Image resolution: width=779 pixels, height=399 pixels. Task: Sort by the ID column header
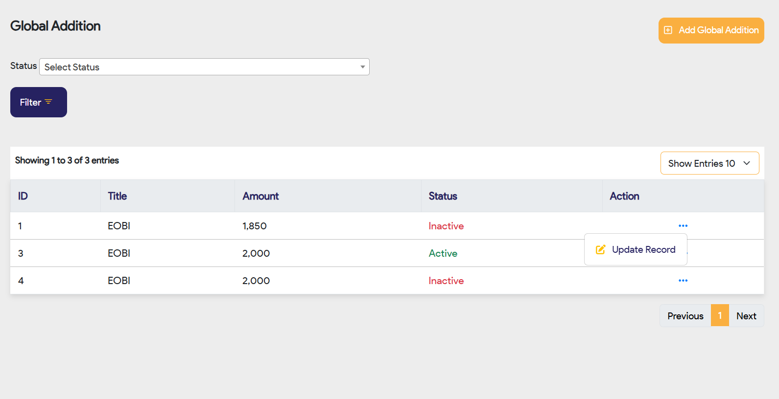pos(23,196)
